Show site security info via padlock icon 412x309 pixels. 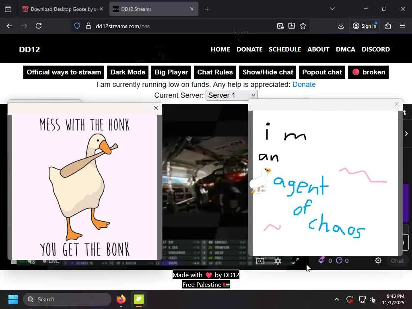coord(89,26)
